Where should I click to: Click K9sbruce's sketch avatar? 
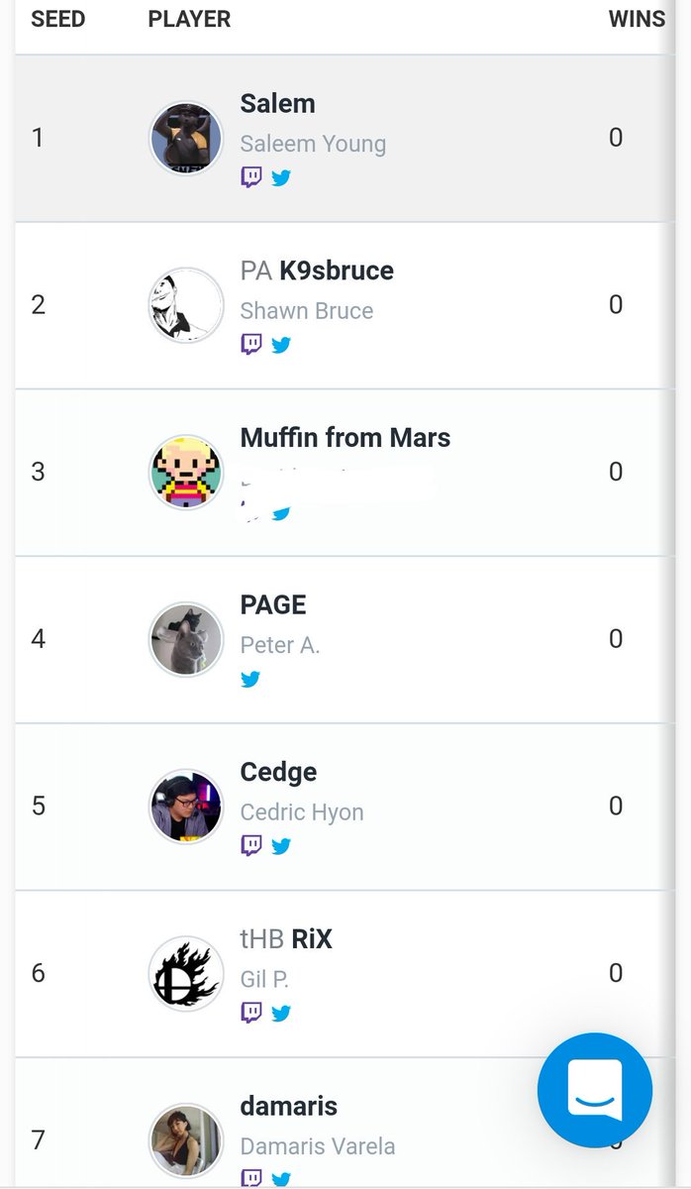pos(186,304)
